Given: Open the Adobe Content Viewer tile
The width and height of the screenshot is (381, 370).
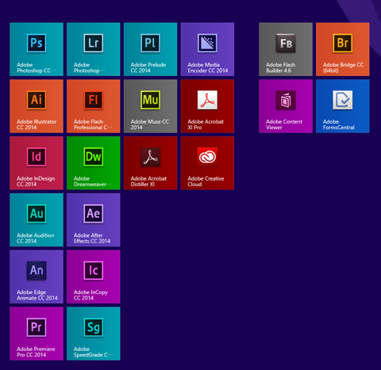Looking at the screenshot, I should coord(286,106).
